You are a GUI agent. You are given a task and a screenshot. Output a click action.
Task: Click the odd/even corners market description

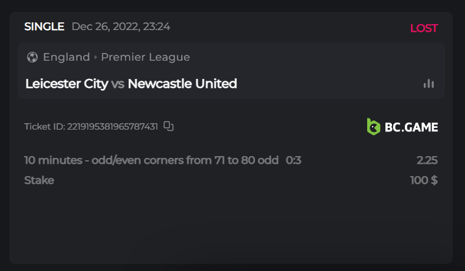pos(151,160)
